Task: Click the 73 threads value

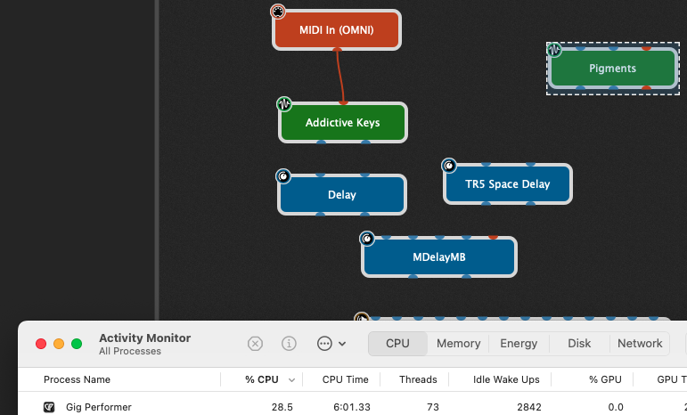Action: 433,407
